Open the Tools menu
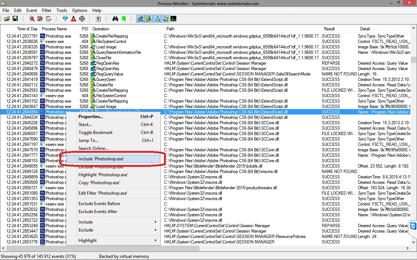This screenshot has height=260, width=417. click(62, 10)
